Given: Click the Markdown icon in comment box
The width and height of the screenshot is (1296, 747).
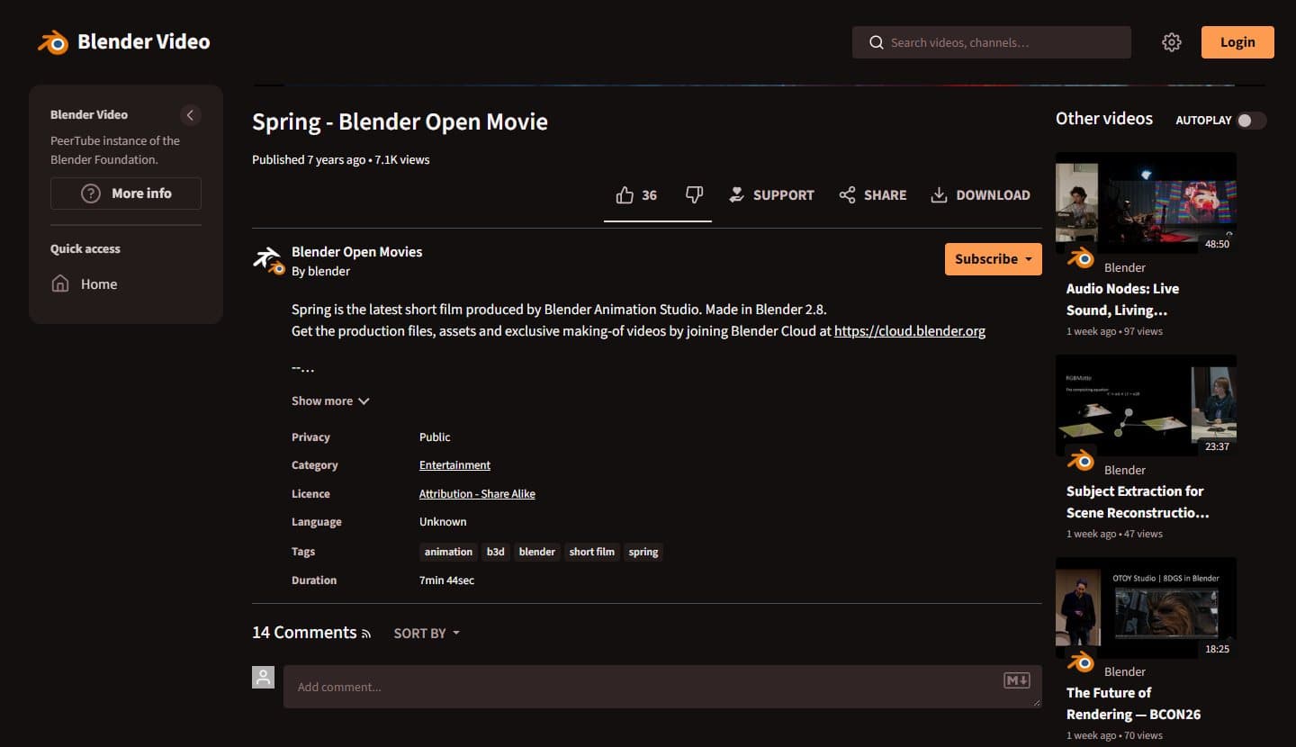Looking at the screenshot, I should (x=1017, y=680).
